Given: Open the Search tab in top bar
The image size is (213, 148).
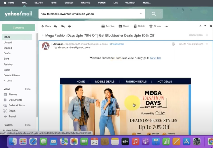Looking at the screenshot, I should coord(39,3).
